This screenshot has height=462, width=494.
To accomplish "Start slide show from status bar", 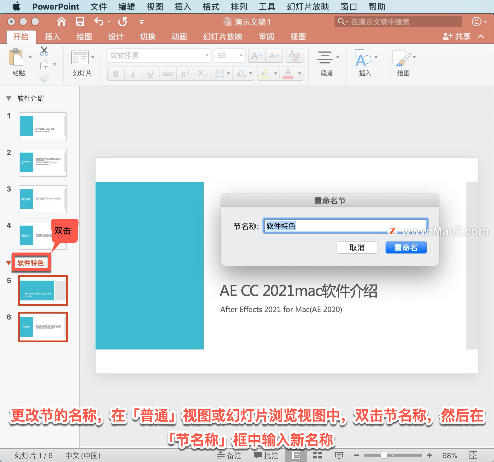I will (x=339, y=455).
